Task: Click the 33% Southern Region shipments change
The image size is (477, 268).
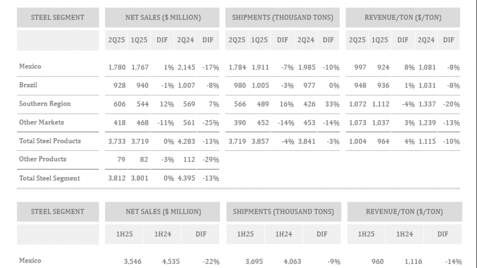Action: point(332,104)
